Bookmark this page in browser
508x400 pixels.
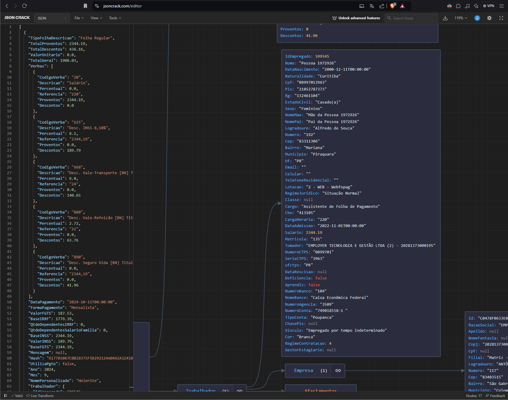[85, 6]
